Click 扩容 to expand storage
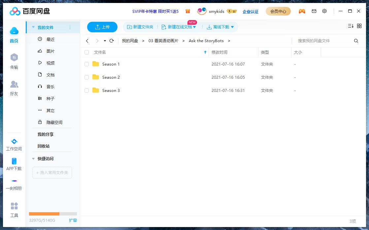This screenshot has width=369, height=230. tap(73, 220)
